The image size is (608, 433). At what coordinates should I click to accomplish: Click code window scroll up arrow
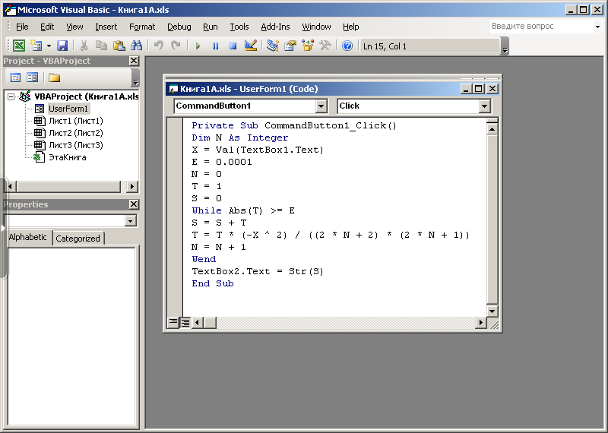point(492,128)
